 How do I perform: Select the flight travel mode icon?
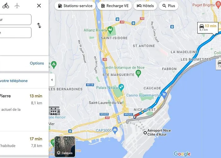point(17,6)
